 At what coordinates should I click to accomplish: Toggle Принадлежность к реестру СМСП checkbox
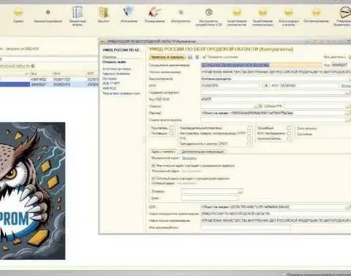(x=249, y=144)
